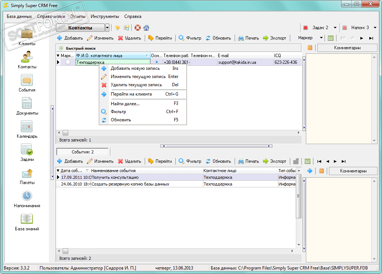Click Печать in the contacts toolbar
The width and height of the screenshot is (382, 274).
pyautogui.click(x=248, y=38)
